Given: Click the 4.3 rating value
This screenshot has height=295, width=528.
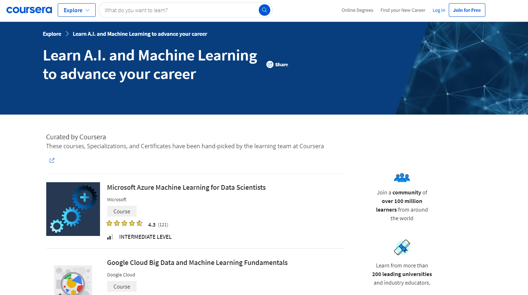Looking at the screenshot, I should pyautogui.click(x=152, y=225).
